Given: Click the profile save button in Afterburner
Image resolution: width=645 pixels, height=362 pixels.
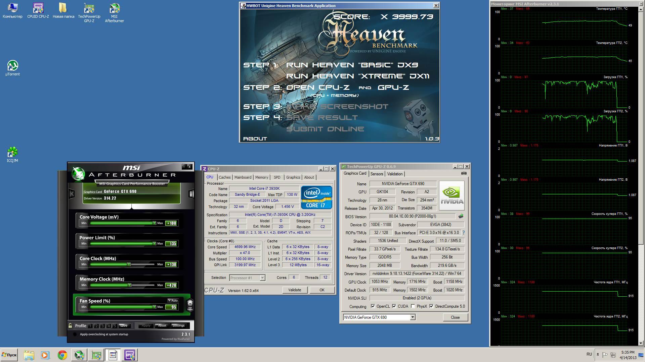Looking at the screenshot, I should point(124,325).
